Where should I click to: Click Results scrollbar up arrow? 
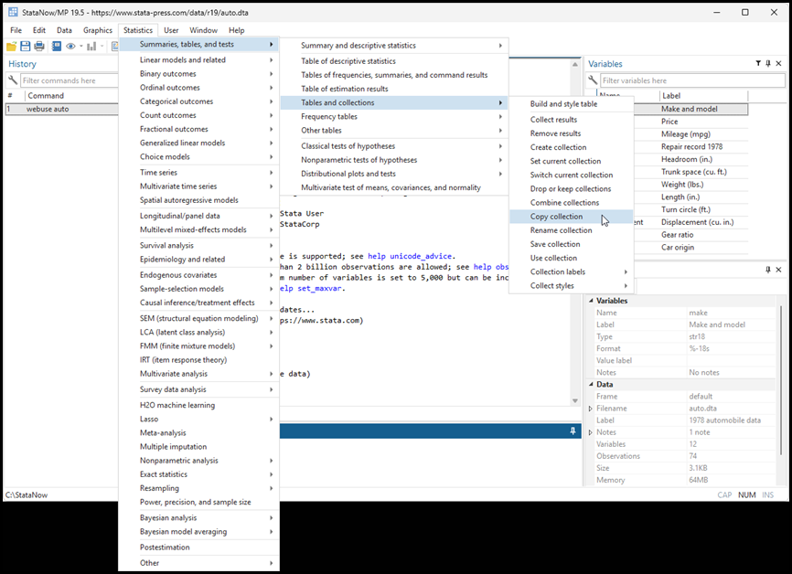pyautogui.click(x=575, y=65)
